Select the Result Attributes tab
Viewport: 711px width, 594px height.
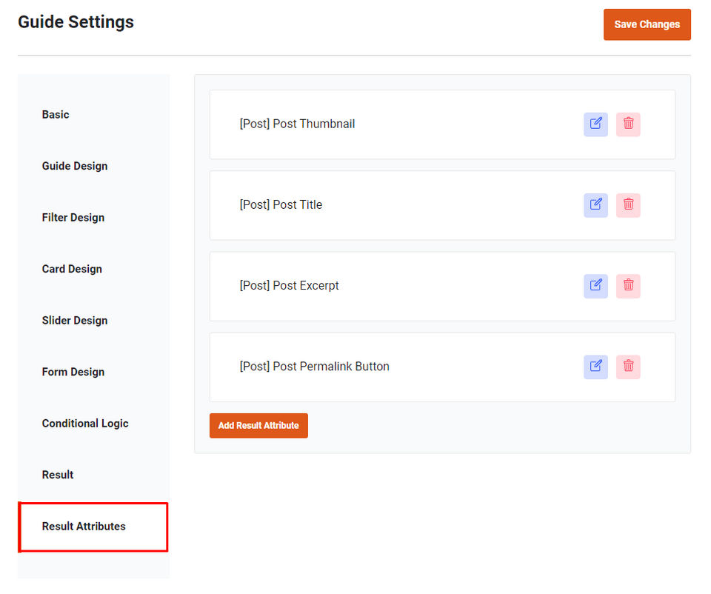click(x=84, y=527)
